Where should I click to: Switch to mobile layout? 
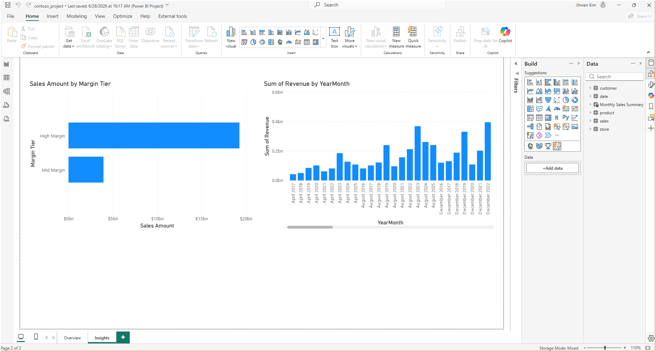click(36, 337)
